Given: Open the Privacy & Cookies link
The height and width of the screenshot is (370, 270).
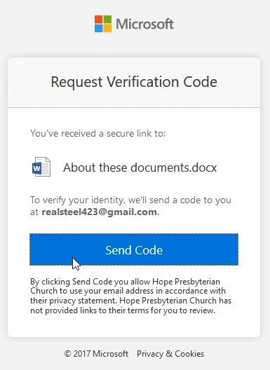Looking at the screenshot, I should point(170,354).
